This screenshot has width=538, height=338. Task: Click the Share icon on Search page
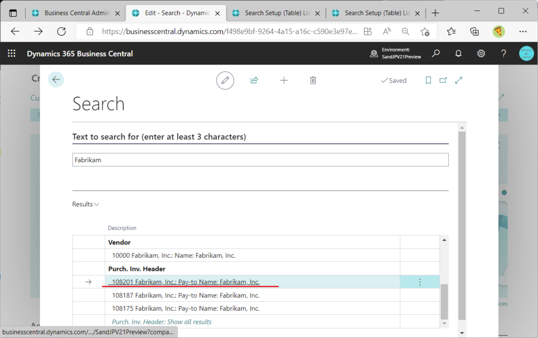tap(254, 80)
